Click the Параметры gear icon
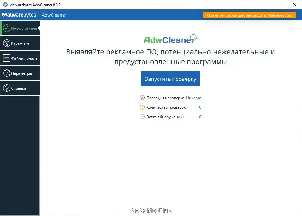The height and width of the screenshot is (216, 302). (x=7, y=73)
